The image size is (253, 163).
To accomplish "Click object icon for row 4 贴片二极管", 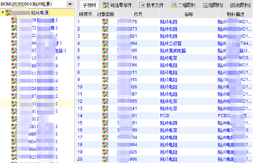I will (x=105, y=43).
